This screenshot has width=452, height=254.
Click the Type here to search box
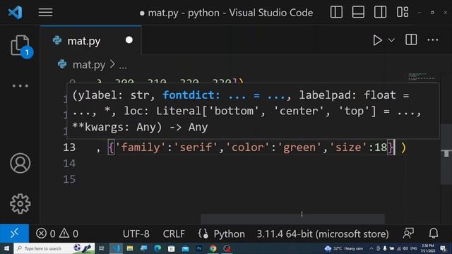pos(54,248)
